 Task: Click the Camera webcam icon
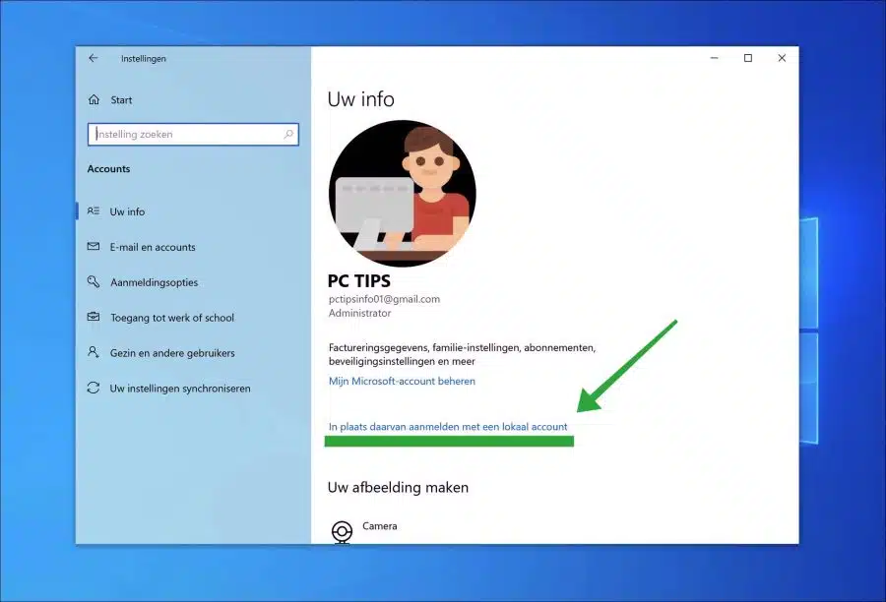342,532
